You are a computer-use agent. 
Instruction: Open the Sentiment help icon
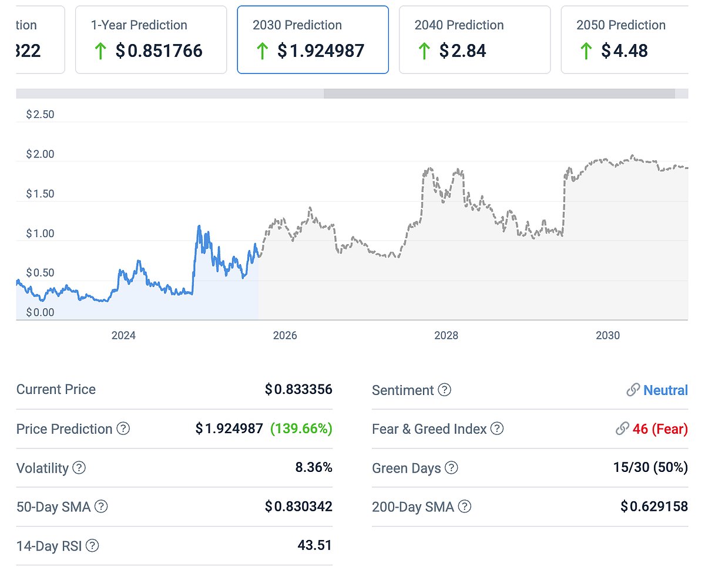coord(445,390)
